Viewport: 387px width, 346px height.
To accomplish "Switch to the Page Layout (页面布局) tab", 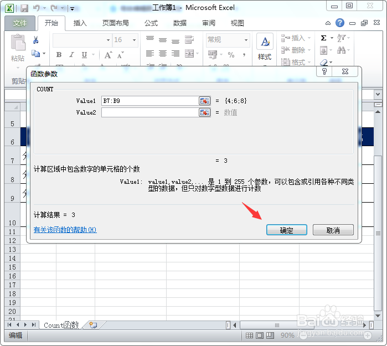I will click(116, 23).
